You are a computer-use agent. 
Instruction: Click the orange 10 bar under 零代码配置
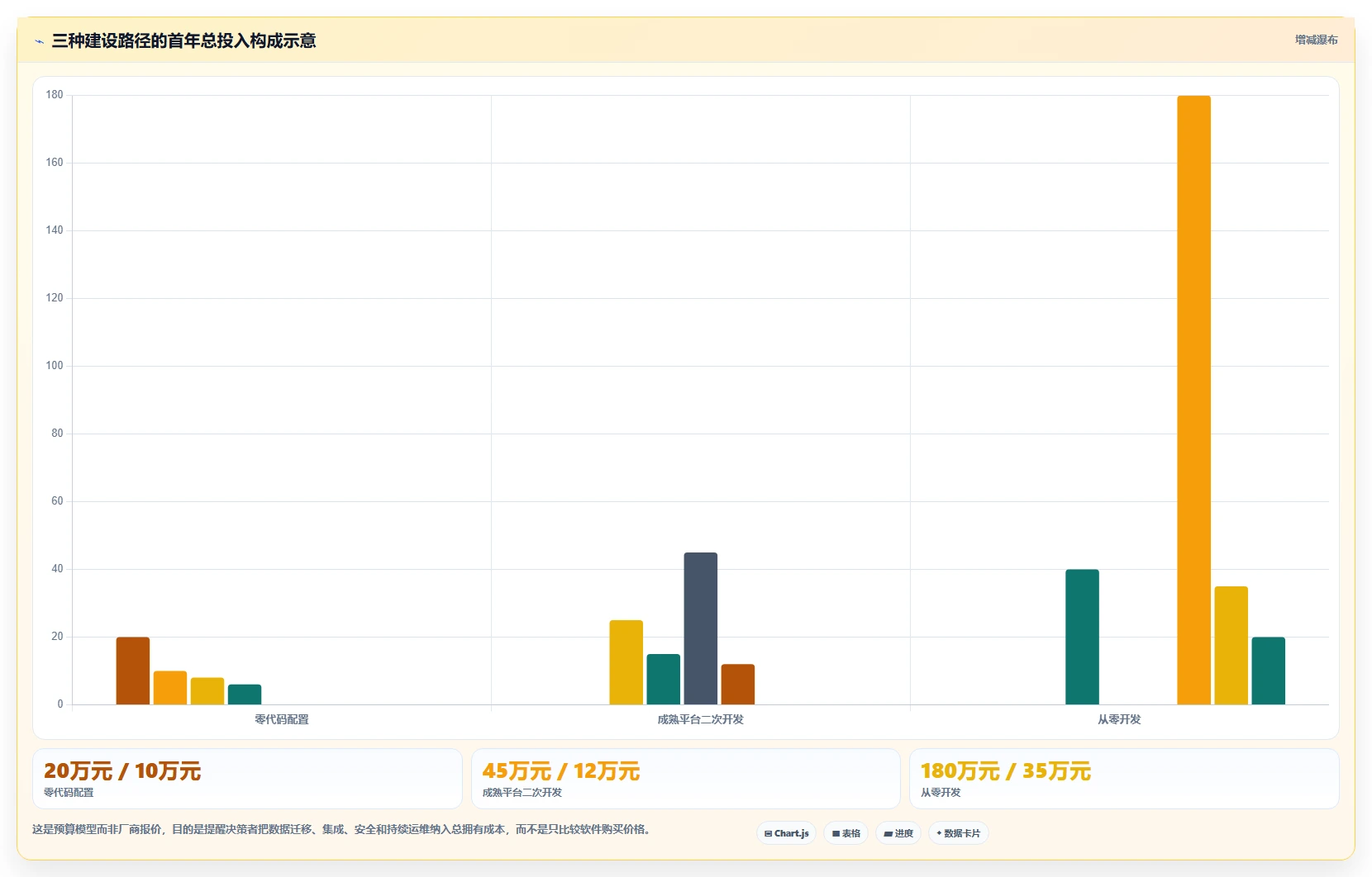point(169,688)
